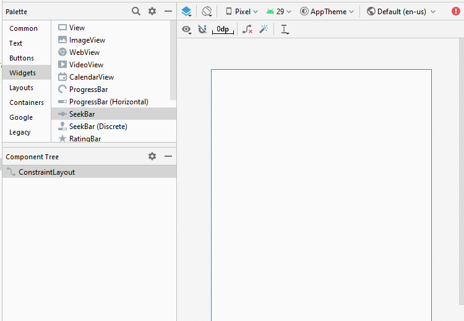Viewport: 464px width, 321px height.
Task: Click the blank layout design surface
Action: pos(321,195)
